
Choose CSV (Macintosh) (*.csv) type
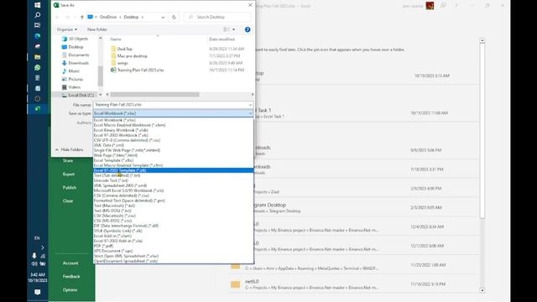coord(174,216)
